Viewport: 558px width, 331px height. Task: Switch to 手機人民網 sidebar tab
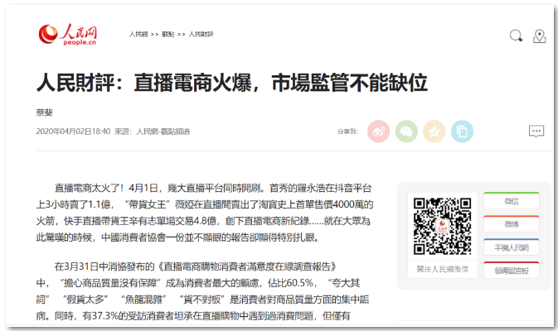(x=511, y=247)
